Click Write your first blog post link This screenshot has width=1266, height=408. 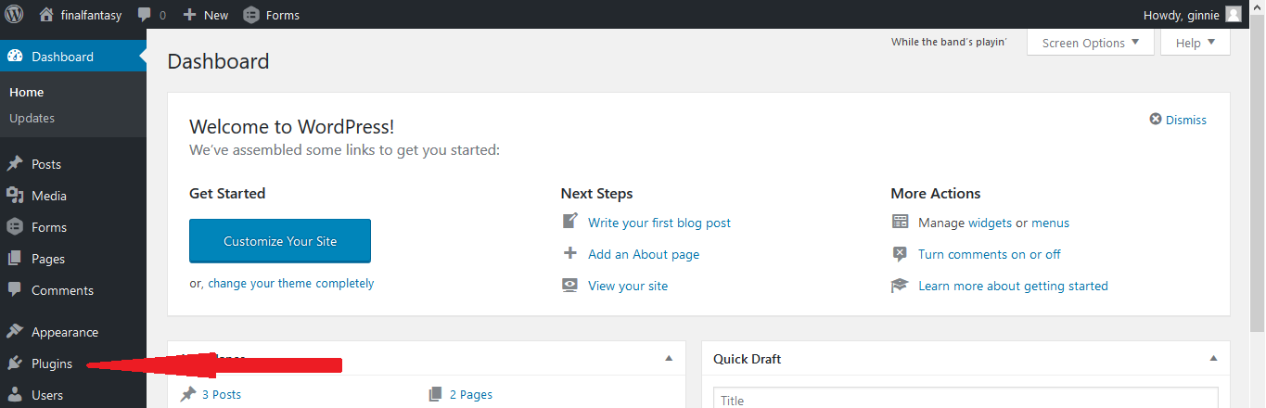659,223
